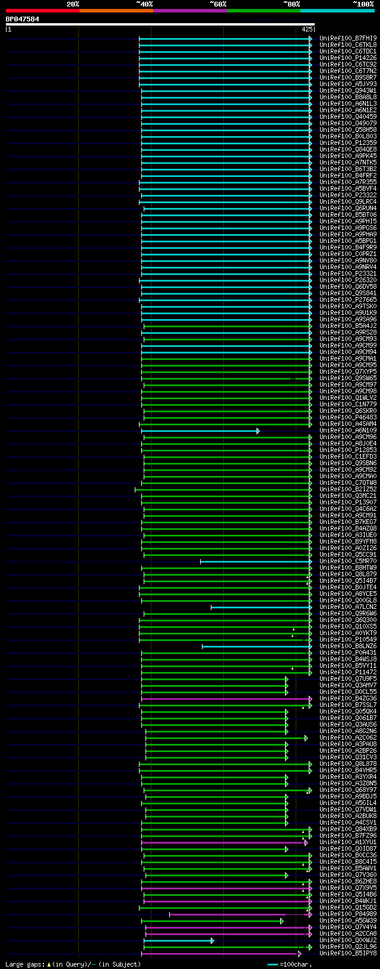Click the cyan alignment bar of UniRef100_B8LNZ6

256,646
